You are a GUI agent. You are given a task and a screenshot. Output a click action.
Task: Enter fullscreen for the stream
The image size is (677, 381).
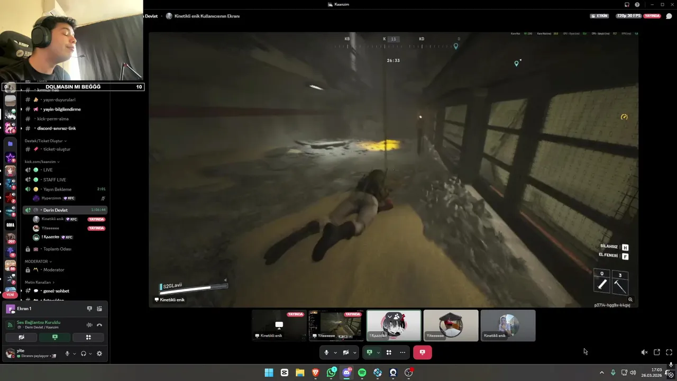[x=669, y=352]
